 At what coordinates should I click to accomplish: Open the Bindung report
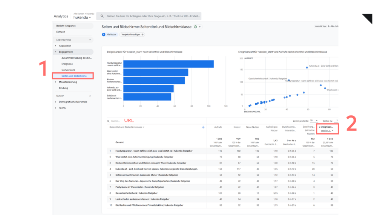(63, 88)
